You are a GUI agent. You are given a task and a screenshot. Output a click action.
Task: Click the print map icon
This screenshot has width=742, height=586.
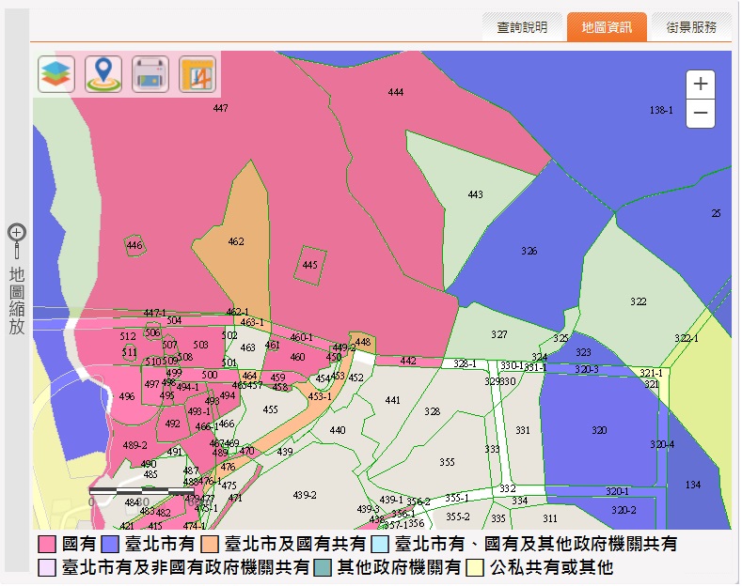(150, 74)
